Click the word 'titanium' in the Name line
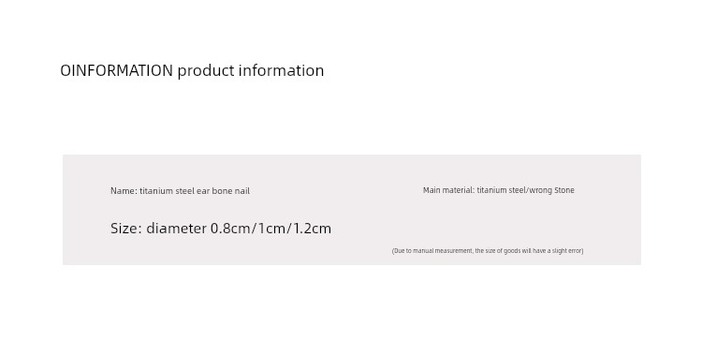 (156, 191)
